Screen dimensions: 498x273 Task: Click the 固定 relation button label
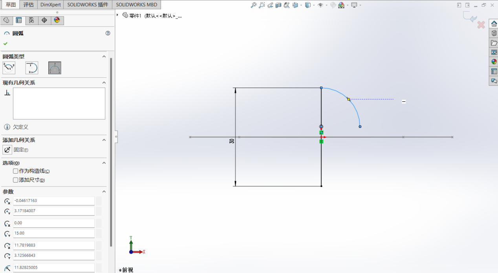[x=21, y=150]
